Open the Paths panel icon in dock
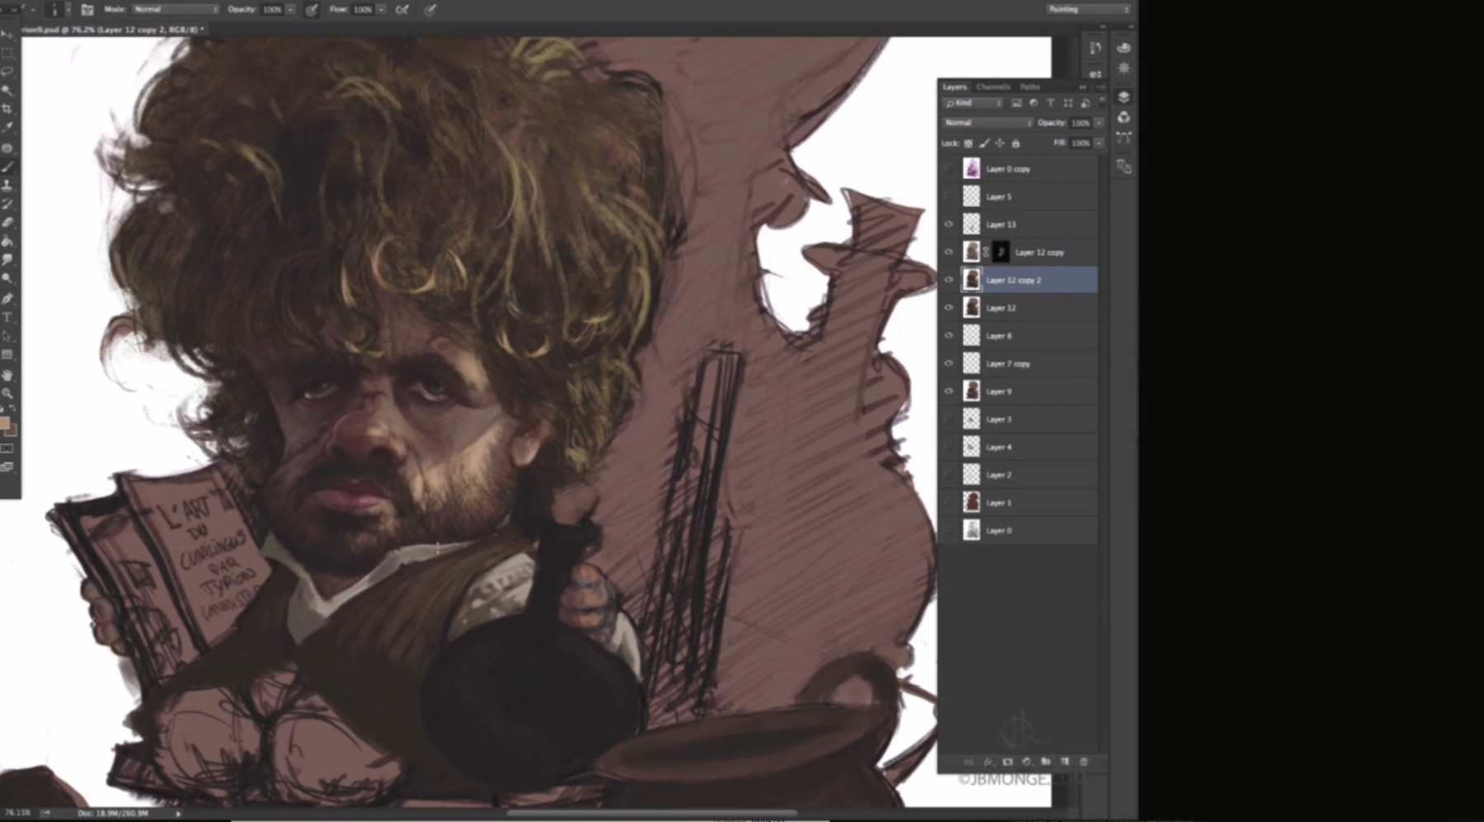 (x=1124, y=137)
